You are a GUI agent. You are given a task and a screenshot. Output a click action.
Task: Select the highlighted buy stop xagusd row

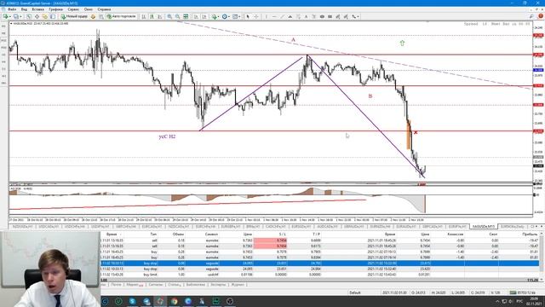[320, 264]
